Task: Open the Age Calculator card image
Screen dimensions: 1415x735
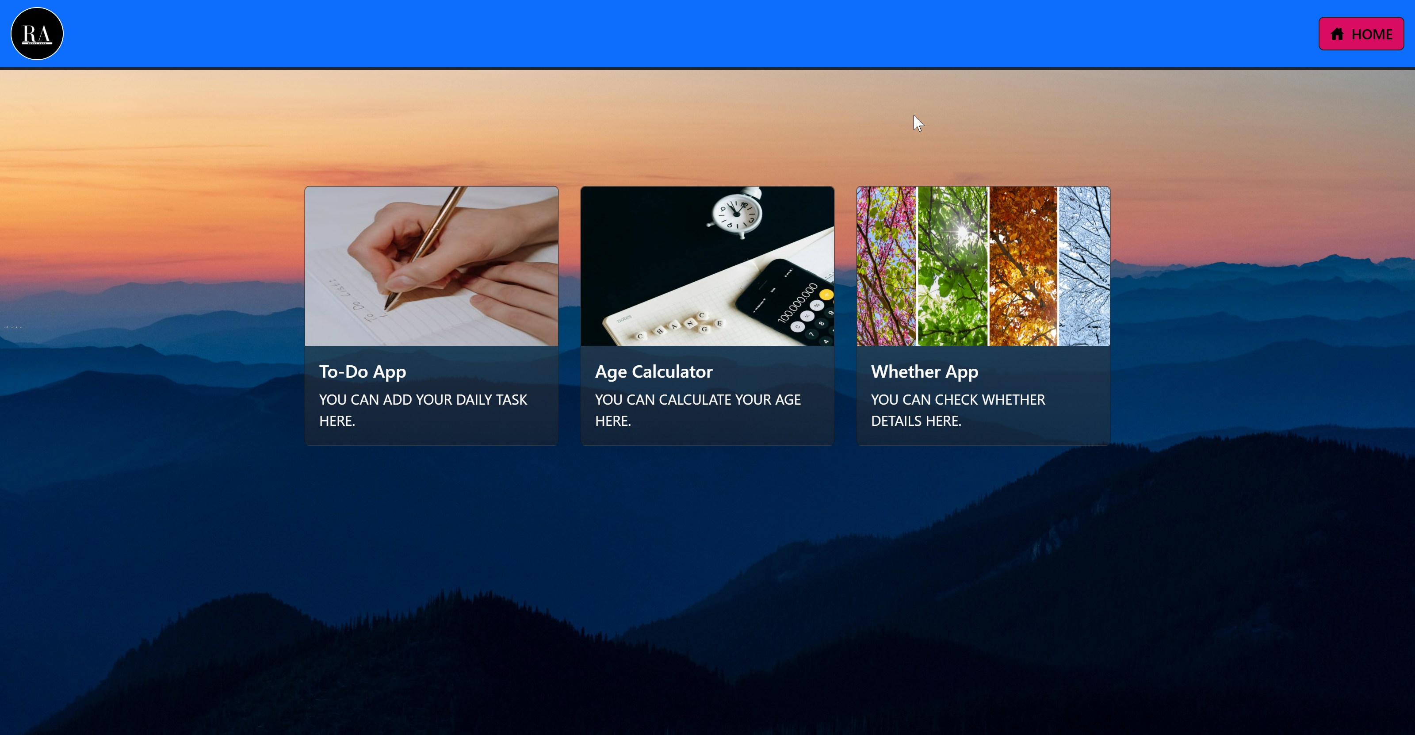Action: pos(707,266)
